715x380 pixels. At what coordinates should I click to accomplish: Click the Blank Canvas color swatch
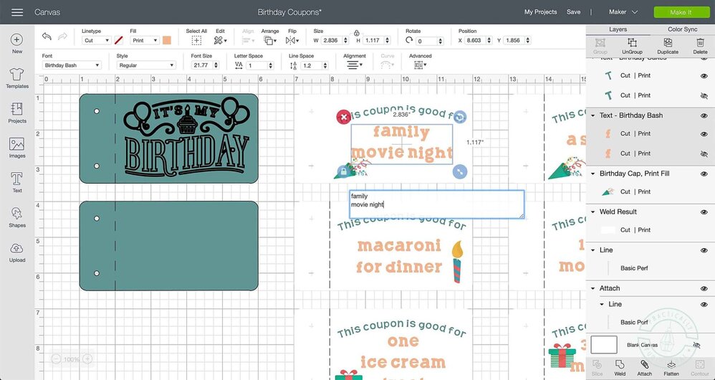pos(604,345)
